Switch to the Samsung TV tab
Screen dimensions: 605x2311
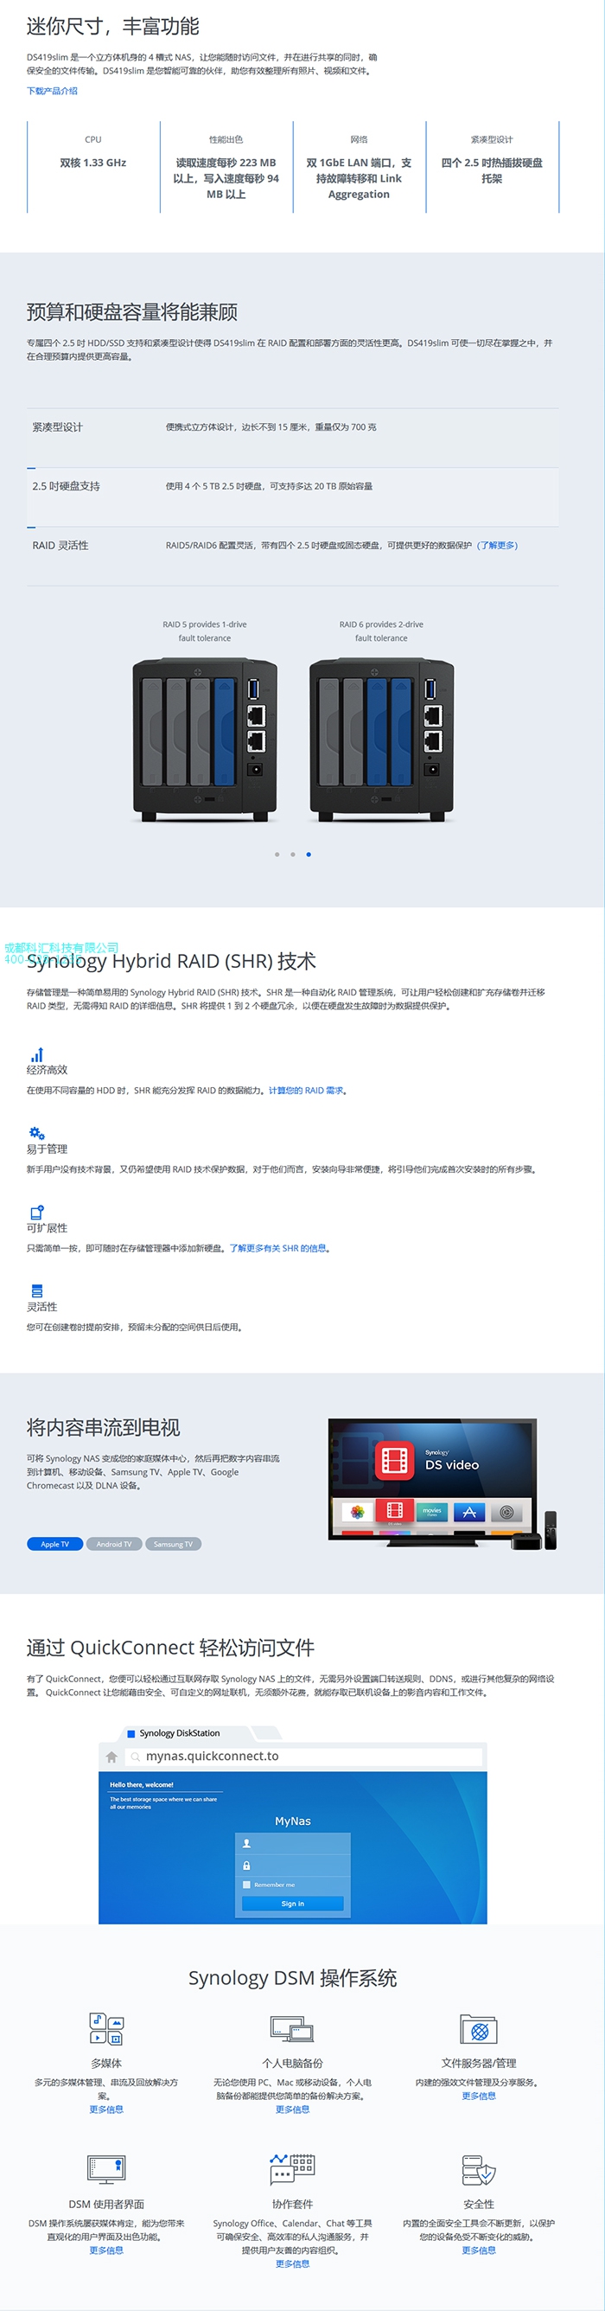tap(173, 1544)
